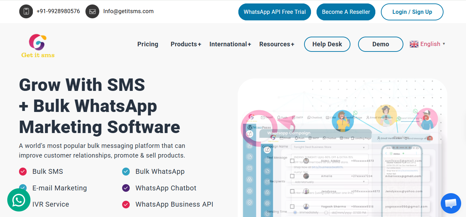
Task: Click the blue check icon beside E-mail Marketing
Action: point(23,188)
